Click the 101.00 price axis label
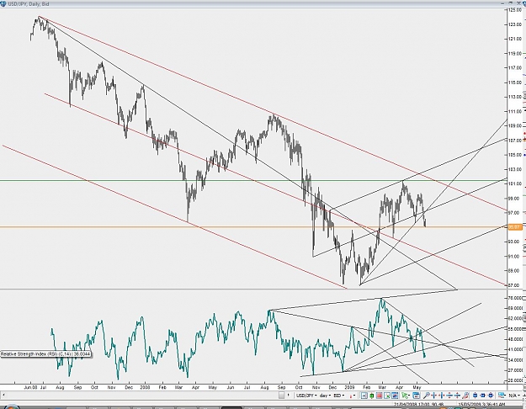The width and height of the screenshot is (526, 409). (514, 183)
